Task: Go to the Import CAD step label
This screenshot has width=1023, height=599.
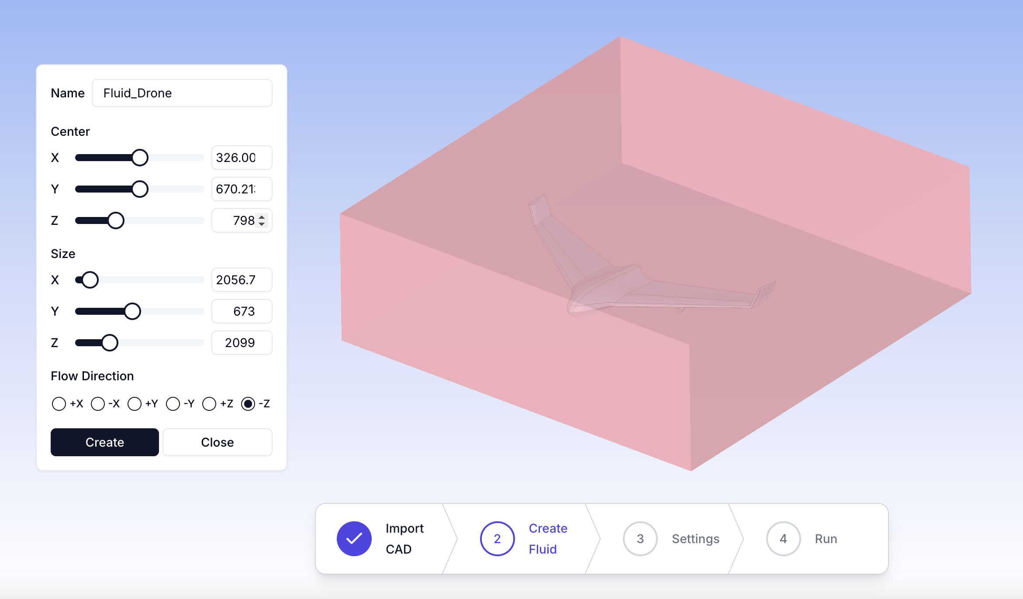Action: (404, 539)
